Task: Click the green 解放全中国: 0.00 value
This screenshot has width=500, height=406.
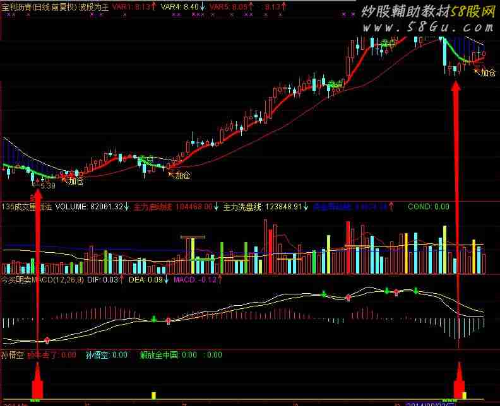Action: tap(169, 355)
